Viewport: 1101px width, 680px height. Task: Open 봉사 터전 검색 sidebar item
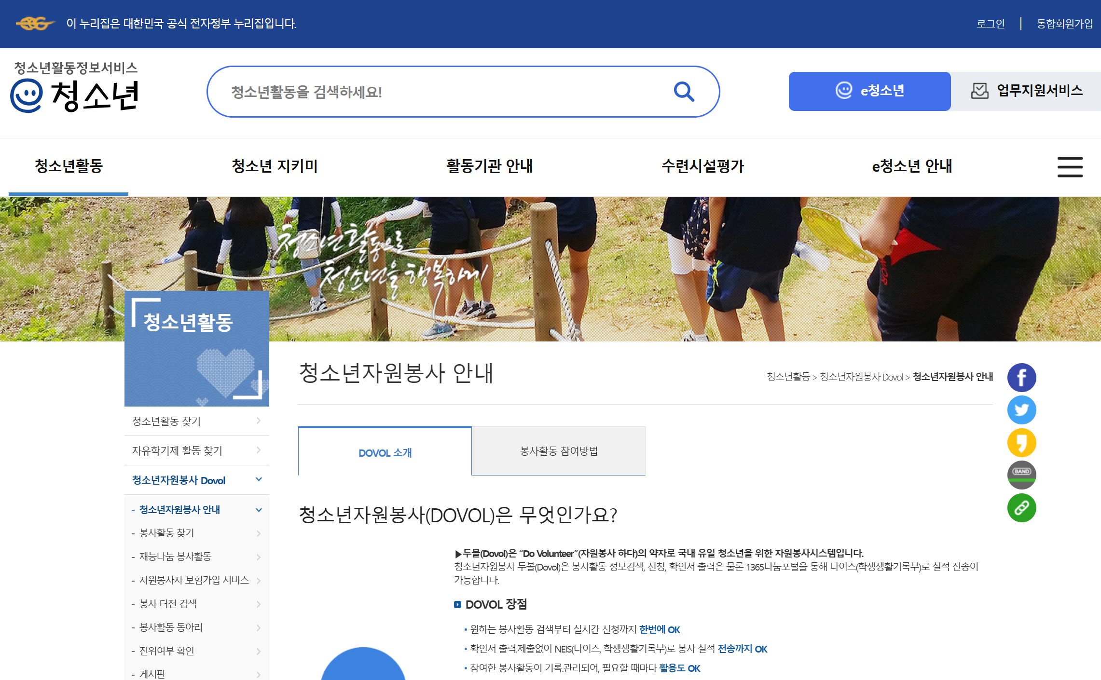tap(197, 604)
